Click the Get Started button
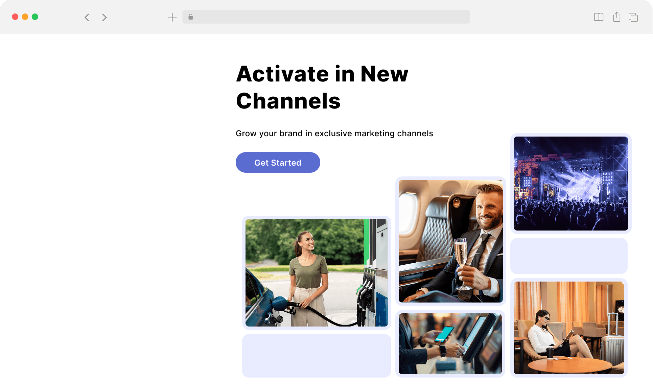Screen dimensions: 653x385 pyautogui.click(x=278, y=163)
